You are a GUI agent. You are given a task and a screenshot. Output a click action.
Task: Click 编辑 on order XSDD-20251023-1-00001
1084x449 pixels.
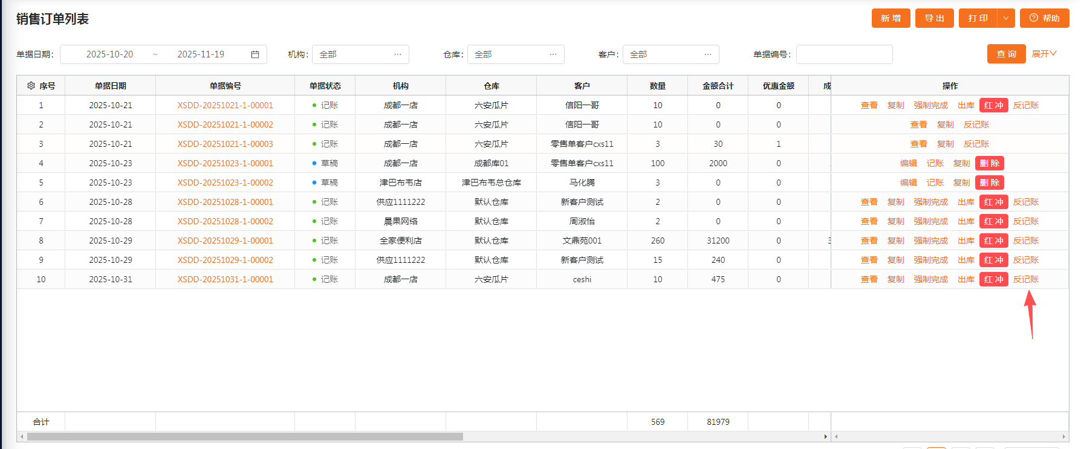pos(909,163)
